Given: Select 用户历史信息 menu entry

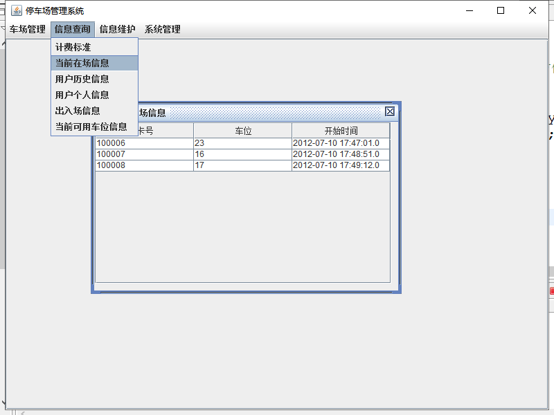Looking at the screenshot, I should [x=94, y=79].
